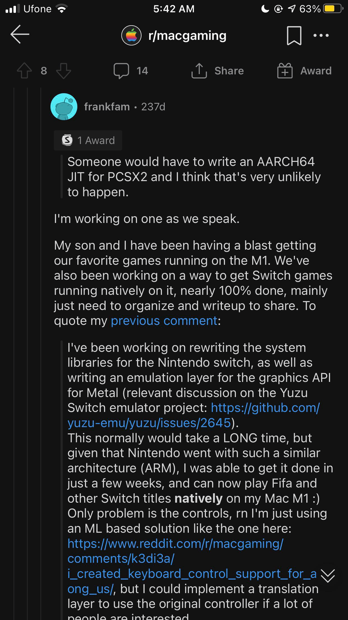Tap the Award gift icon

[284, 70]
